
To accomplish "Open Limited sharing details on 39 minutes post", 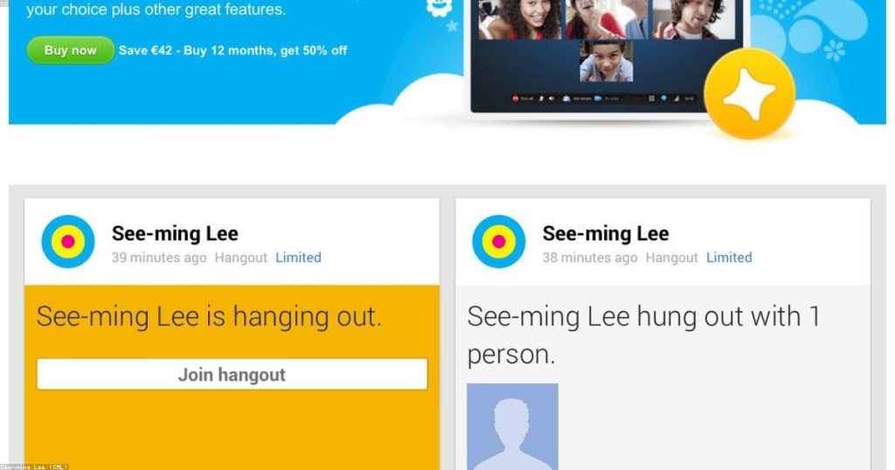I will [x=299, y=258].
